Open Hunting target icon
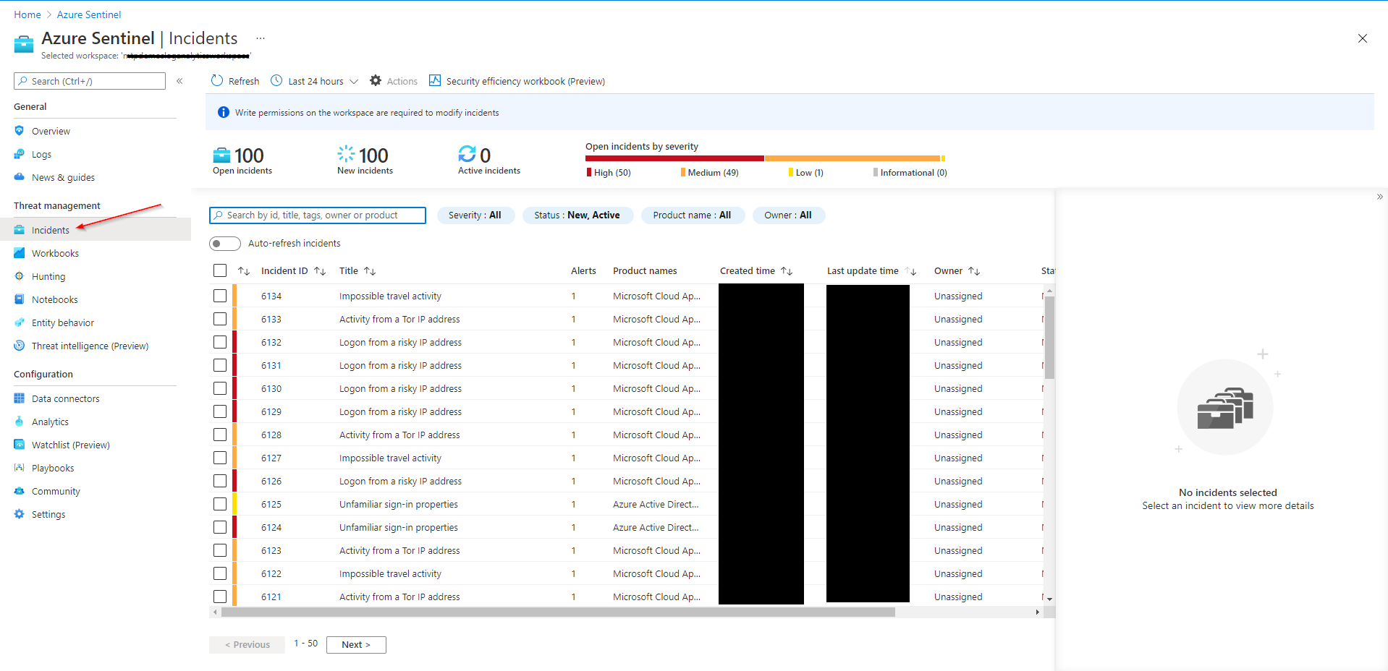 (20, 276)
